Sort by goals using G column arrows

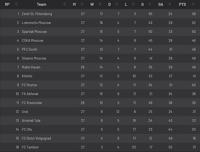[x=150, y=4]
